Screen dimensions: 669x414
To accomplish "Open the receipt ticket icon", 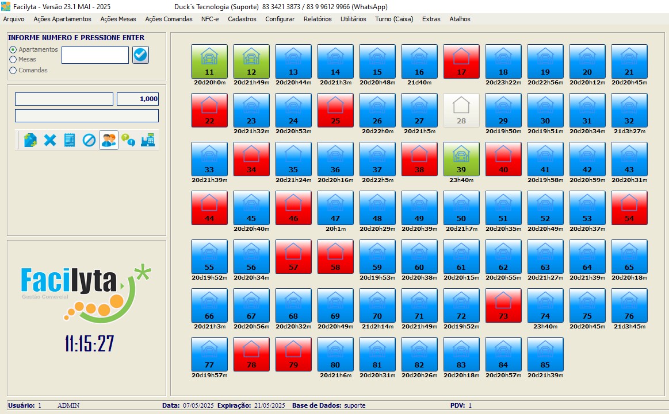I will (x=70, y=140).
